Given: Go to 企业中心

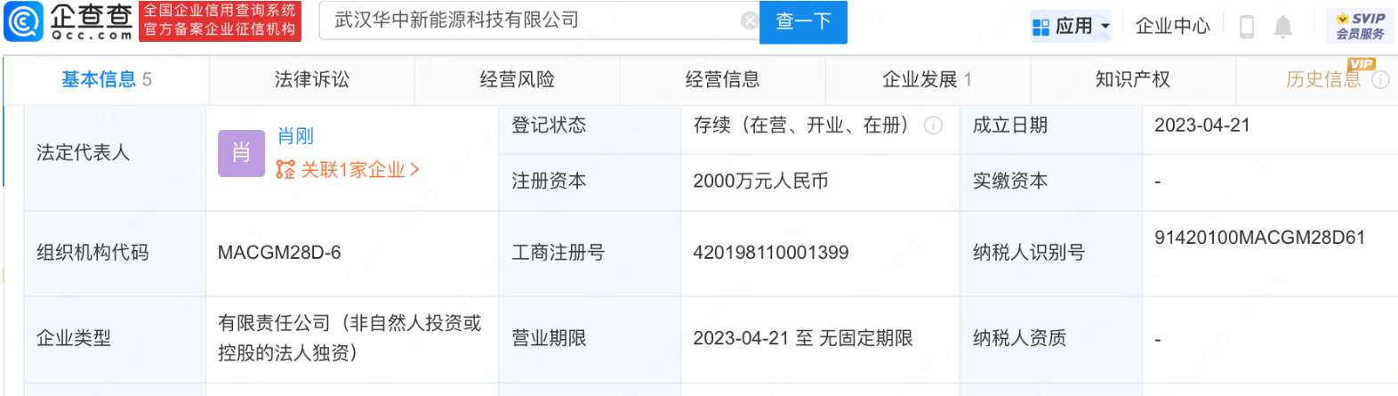Looking at the screenshot, I should pyautogui.click(x=1172, y=26).
